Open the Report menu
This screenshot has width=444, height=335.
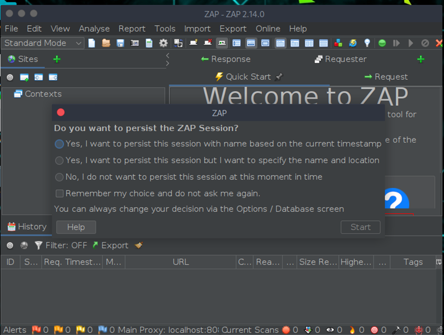tap(132, 29)
